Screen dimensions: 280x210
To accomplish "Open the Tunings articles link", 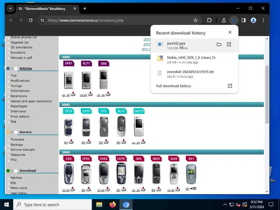I will click(16, 86).
